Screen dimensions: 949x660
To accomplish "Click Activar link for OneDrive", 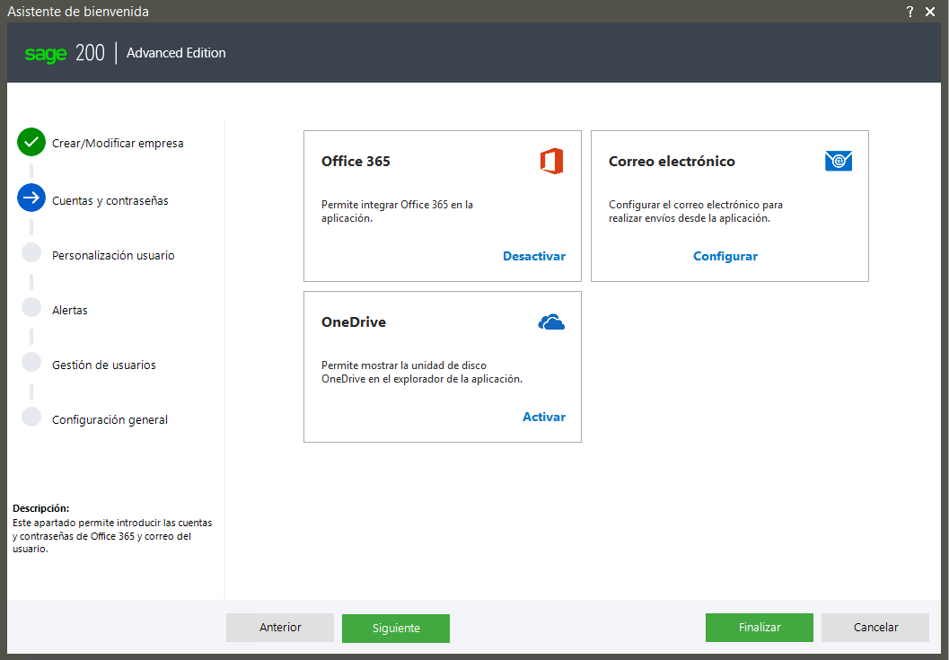I will (543, 417).
